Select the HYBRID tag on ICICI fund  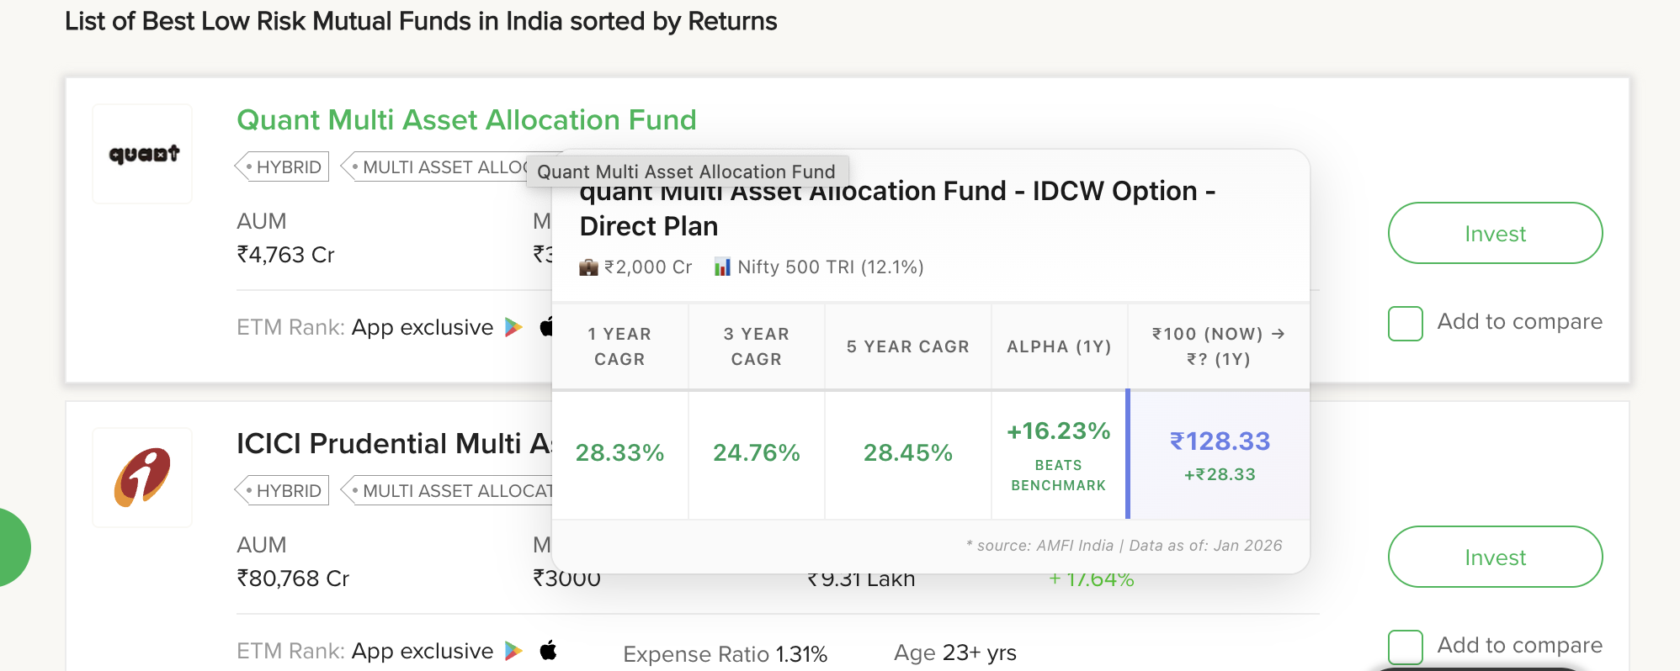[x=283, y=491]
